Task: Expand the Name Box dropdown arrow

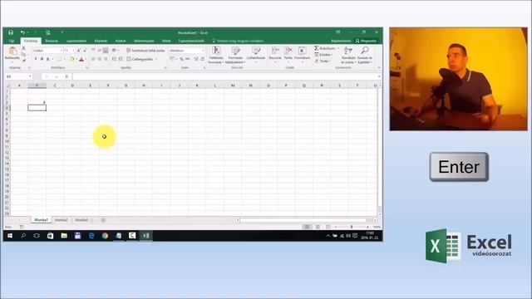Action: (30, 76)
